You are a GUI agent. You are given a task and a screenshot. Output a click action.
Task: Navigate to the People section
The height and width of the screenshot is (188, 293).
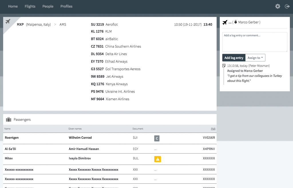pos(48,6)
